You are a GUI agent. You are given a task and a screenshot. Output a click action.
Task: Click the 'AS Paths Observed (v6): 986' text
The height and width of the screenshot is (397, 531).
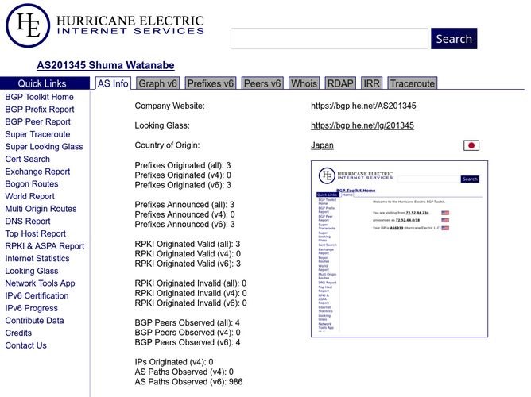click(188, 382)
